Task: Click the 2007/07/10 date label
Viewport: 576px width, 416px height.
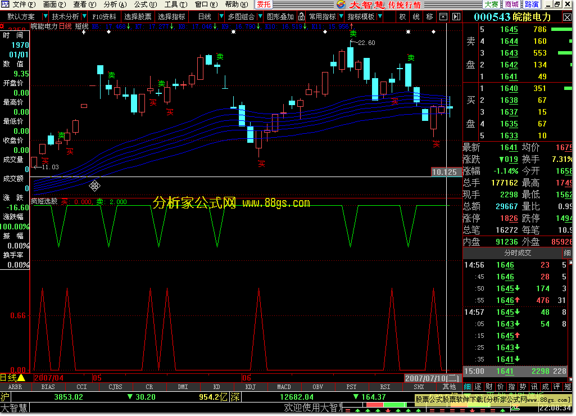Action: (432, 378)
